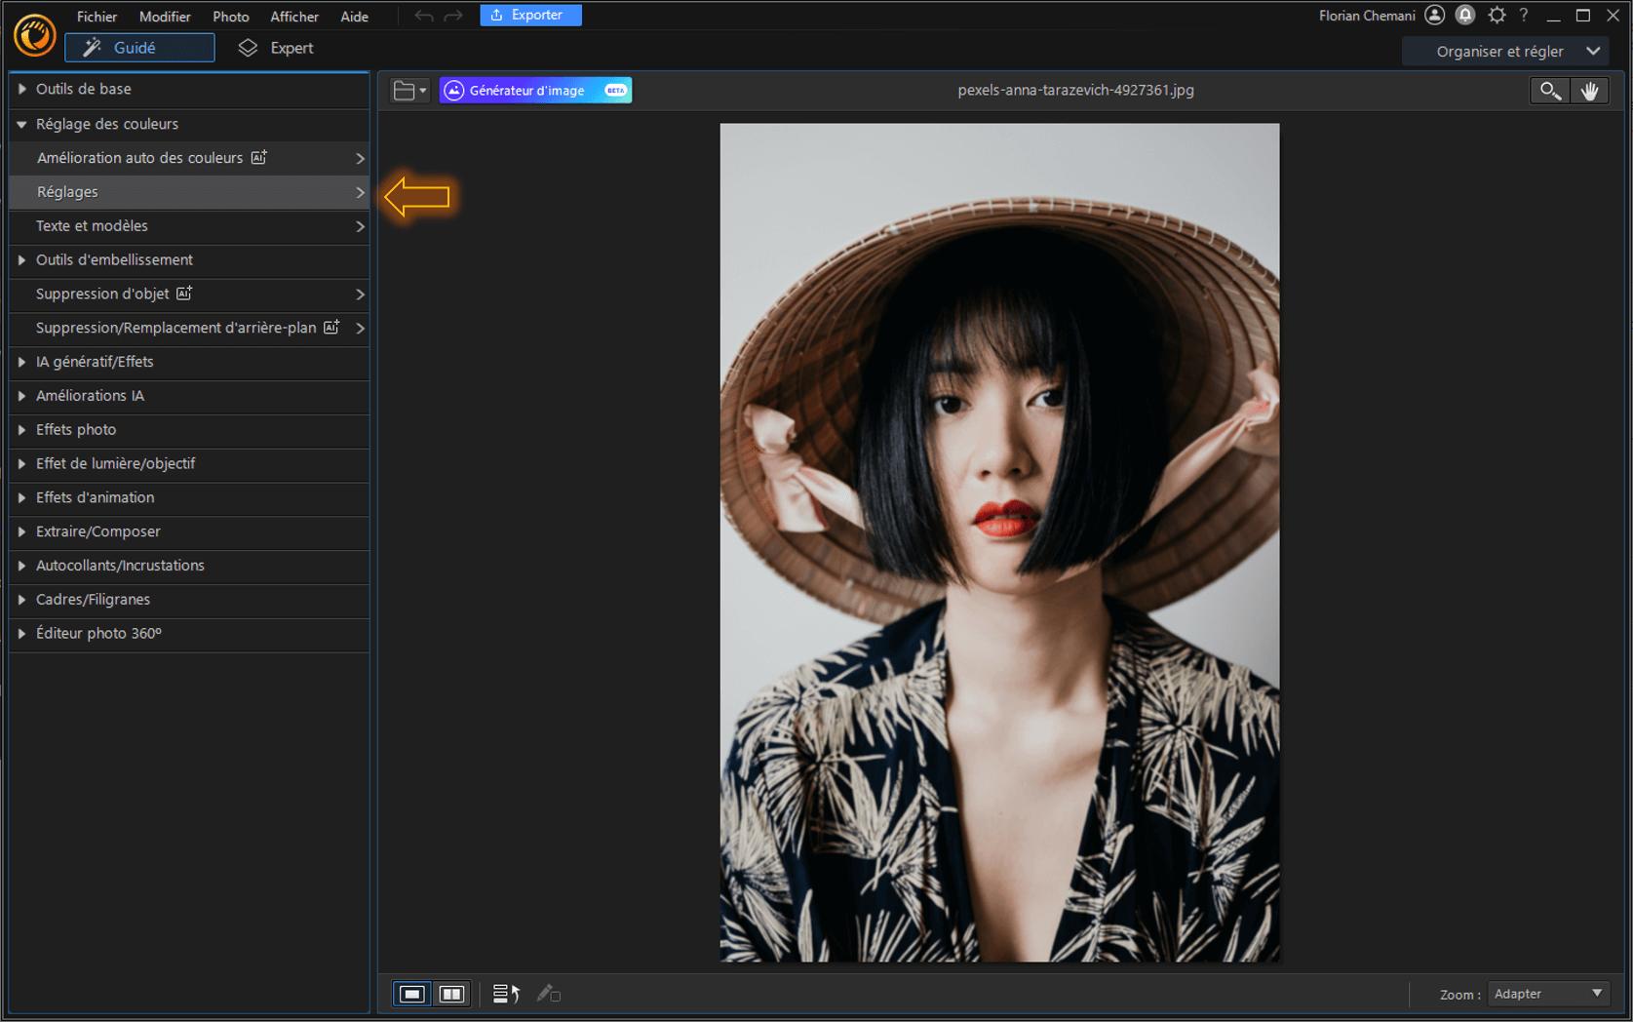Click the portrait photo in the canvas
The image size is (1633, 1022).
pos(999,542)
